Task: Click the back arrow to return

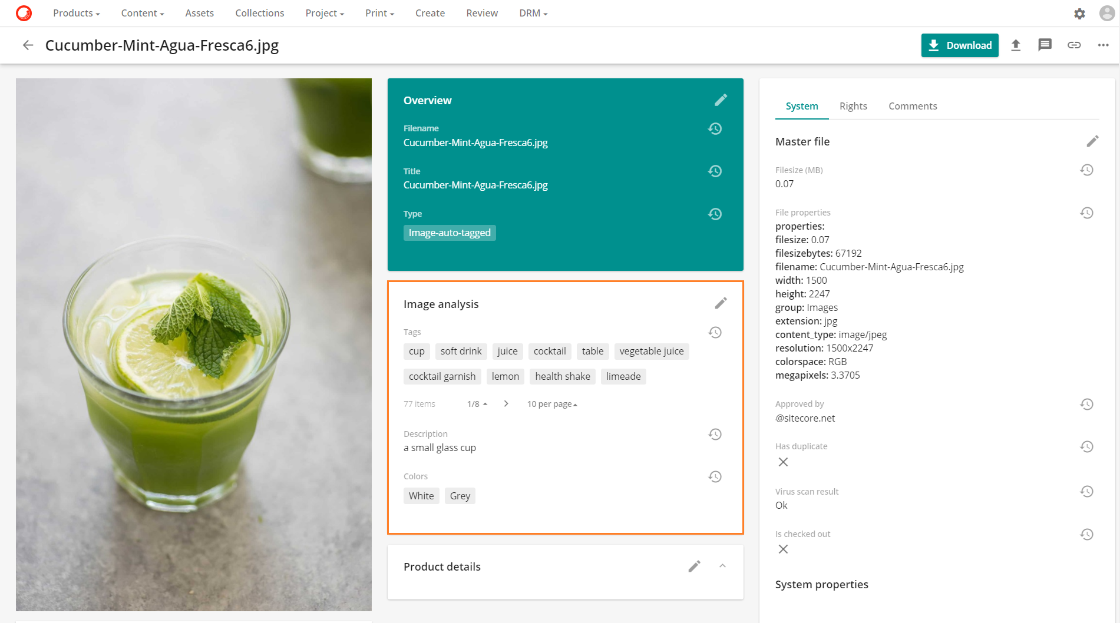Action: (x=28, y=45)
